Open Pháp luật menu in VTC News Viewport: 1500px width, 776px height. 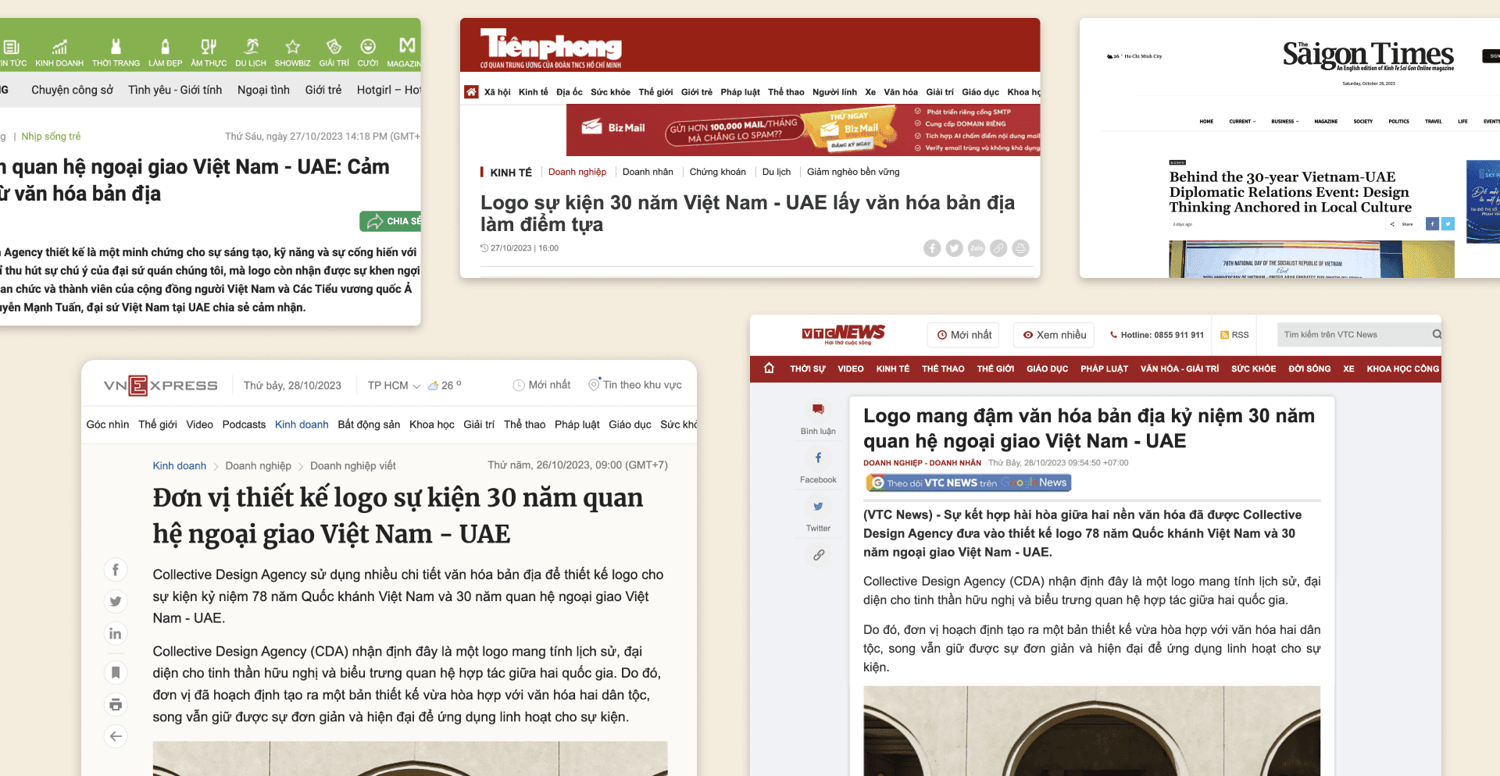pos(1104,368)
